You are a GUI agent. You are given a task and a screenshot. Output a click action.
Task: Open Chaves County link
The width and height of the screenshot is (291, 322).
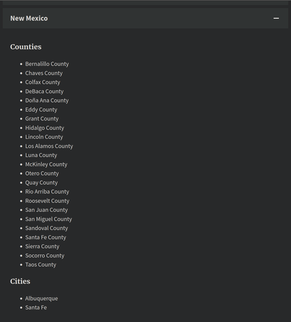(x=44, y=73)
